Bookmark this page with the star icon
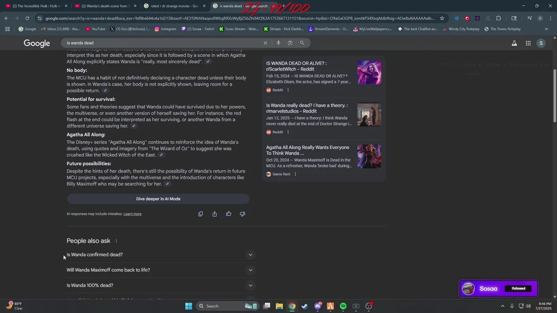This screenshot has width=557, height=313. [442, 18]
